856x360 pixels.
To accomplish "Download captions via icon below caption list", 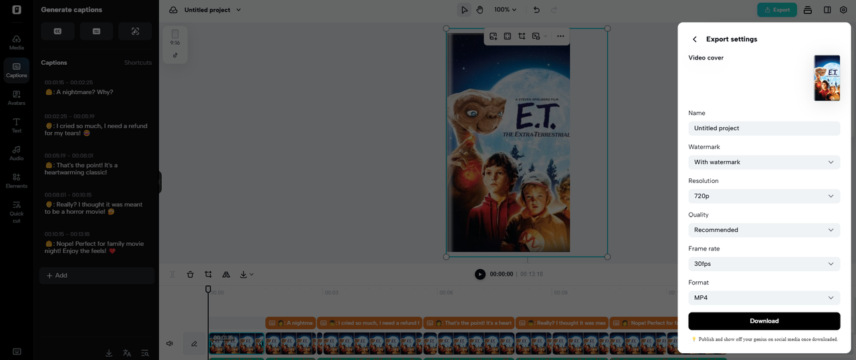I will pos(109,353).
